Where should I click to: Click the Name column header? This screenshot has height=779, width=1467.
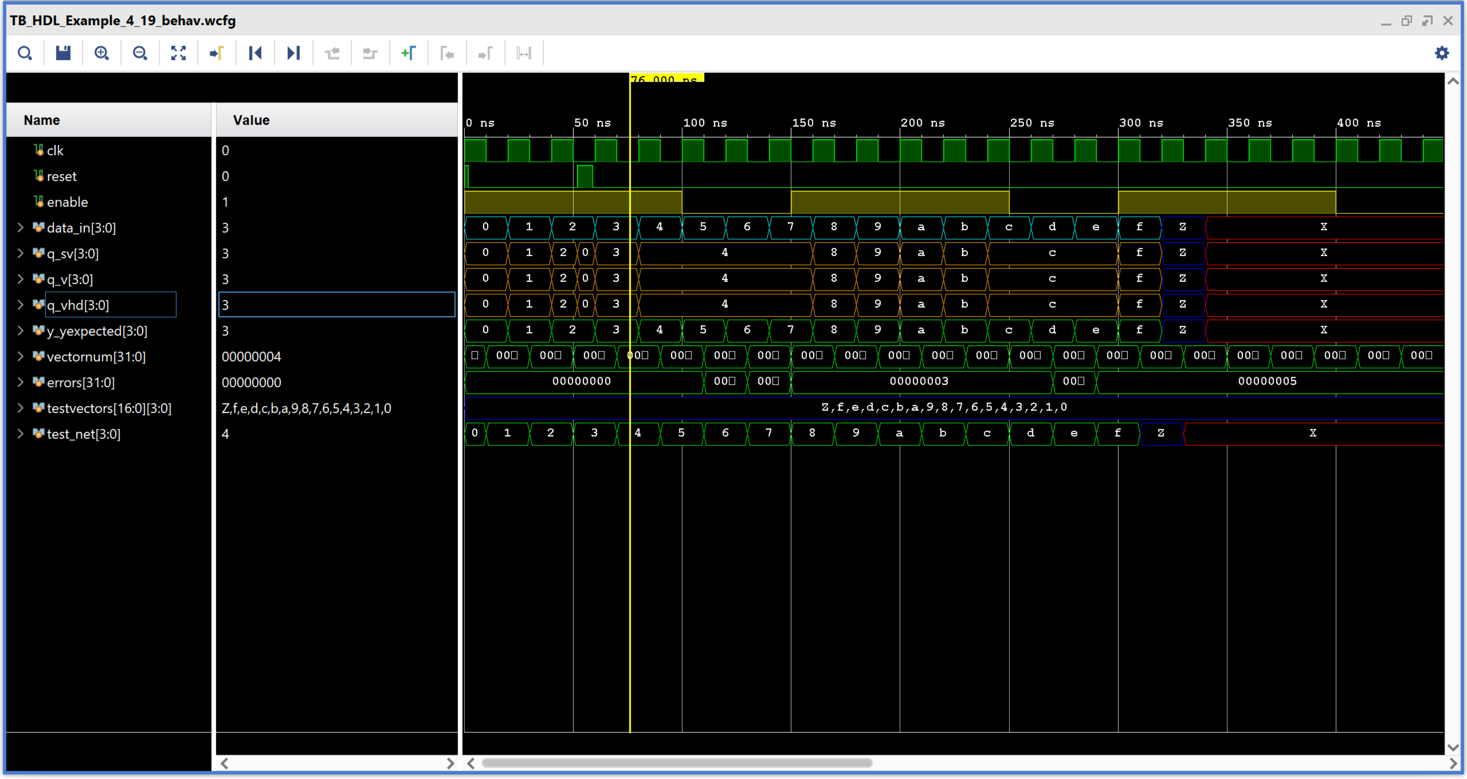click(x=42, y=120)
